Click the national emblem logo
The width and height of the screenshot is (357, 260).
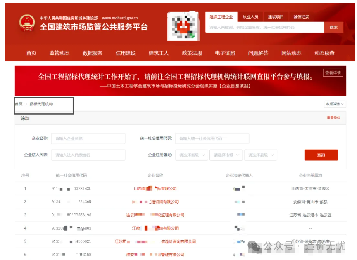[27, 23]
